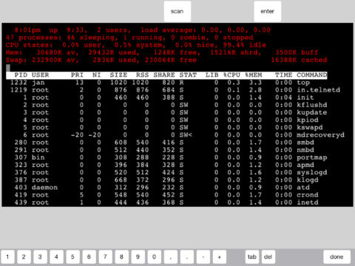Click the STAT column header

pyautogui.click(x=188, y=75)
